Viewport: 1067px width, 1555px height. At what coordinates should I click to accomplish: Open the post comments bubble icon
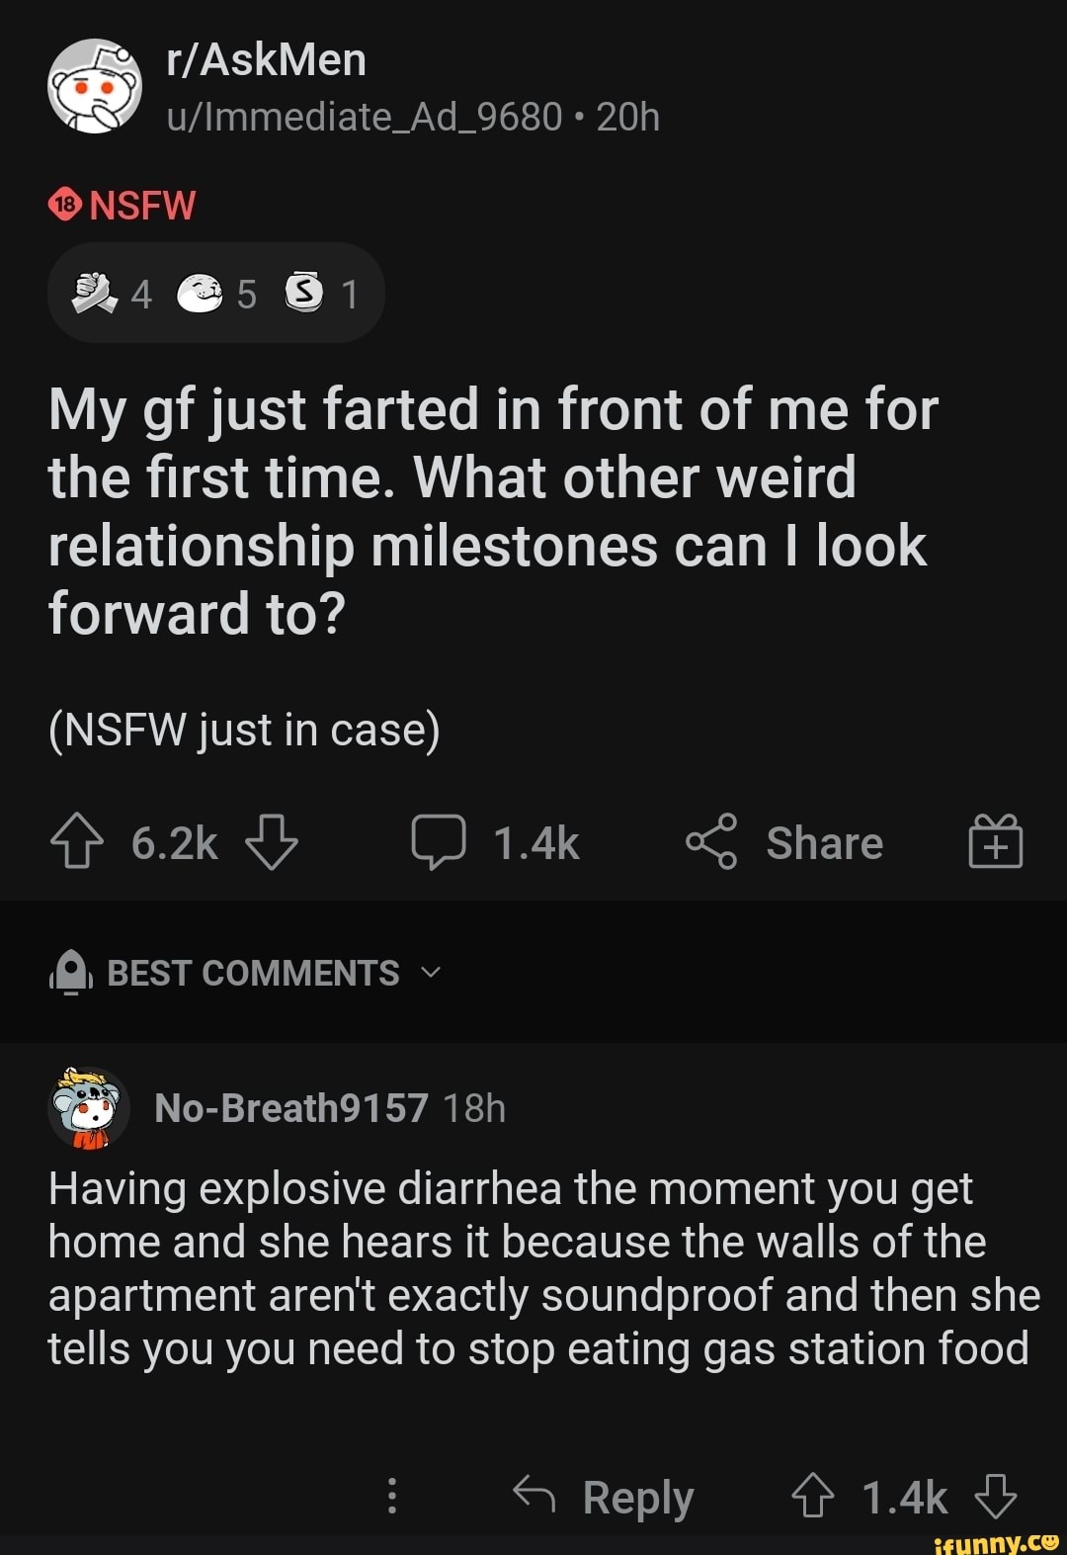point(439,842)
